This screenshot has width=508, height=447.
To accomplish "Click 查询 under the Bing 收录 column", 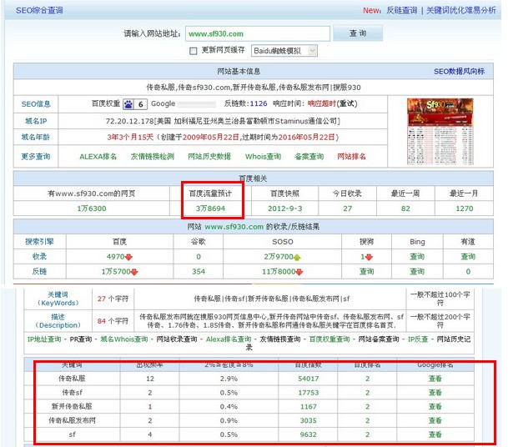I will click(417, 257).
